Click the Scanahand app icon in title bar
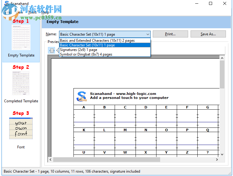 coord(7,3)
